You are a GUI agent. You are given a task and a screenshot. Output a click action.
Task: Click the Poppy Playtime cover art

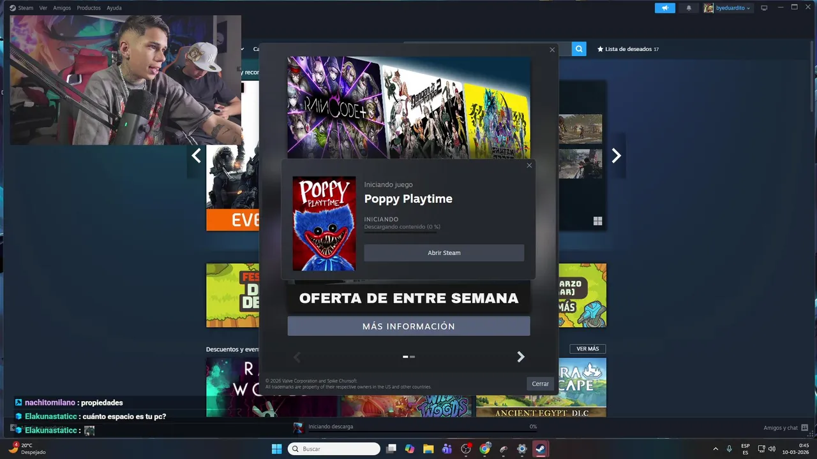coord(324,224)
